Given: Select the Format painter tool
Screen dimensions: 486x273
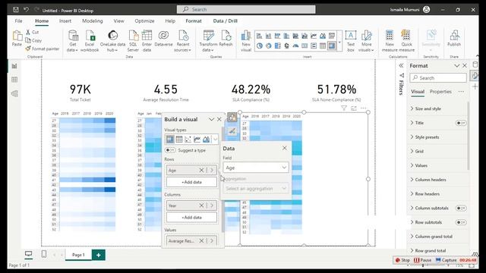Looking at the screenshot, I should [43, 49].
